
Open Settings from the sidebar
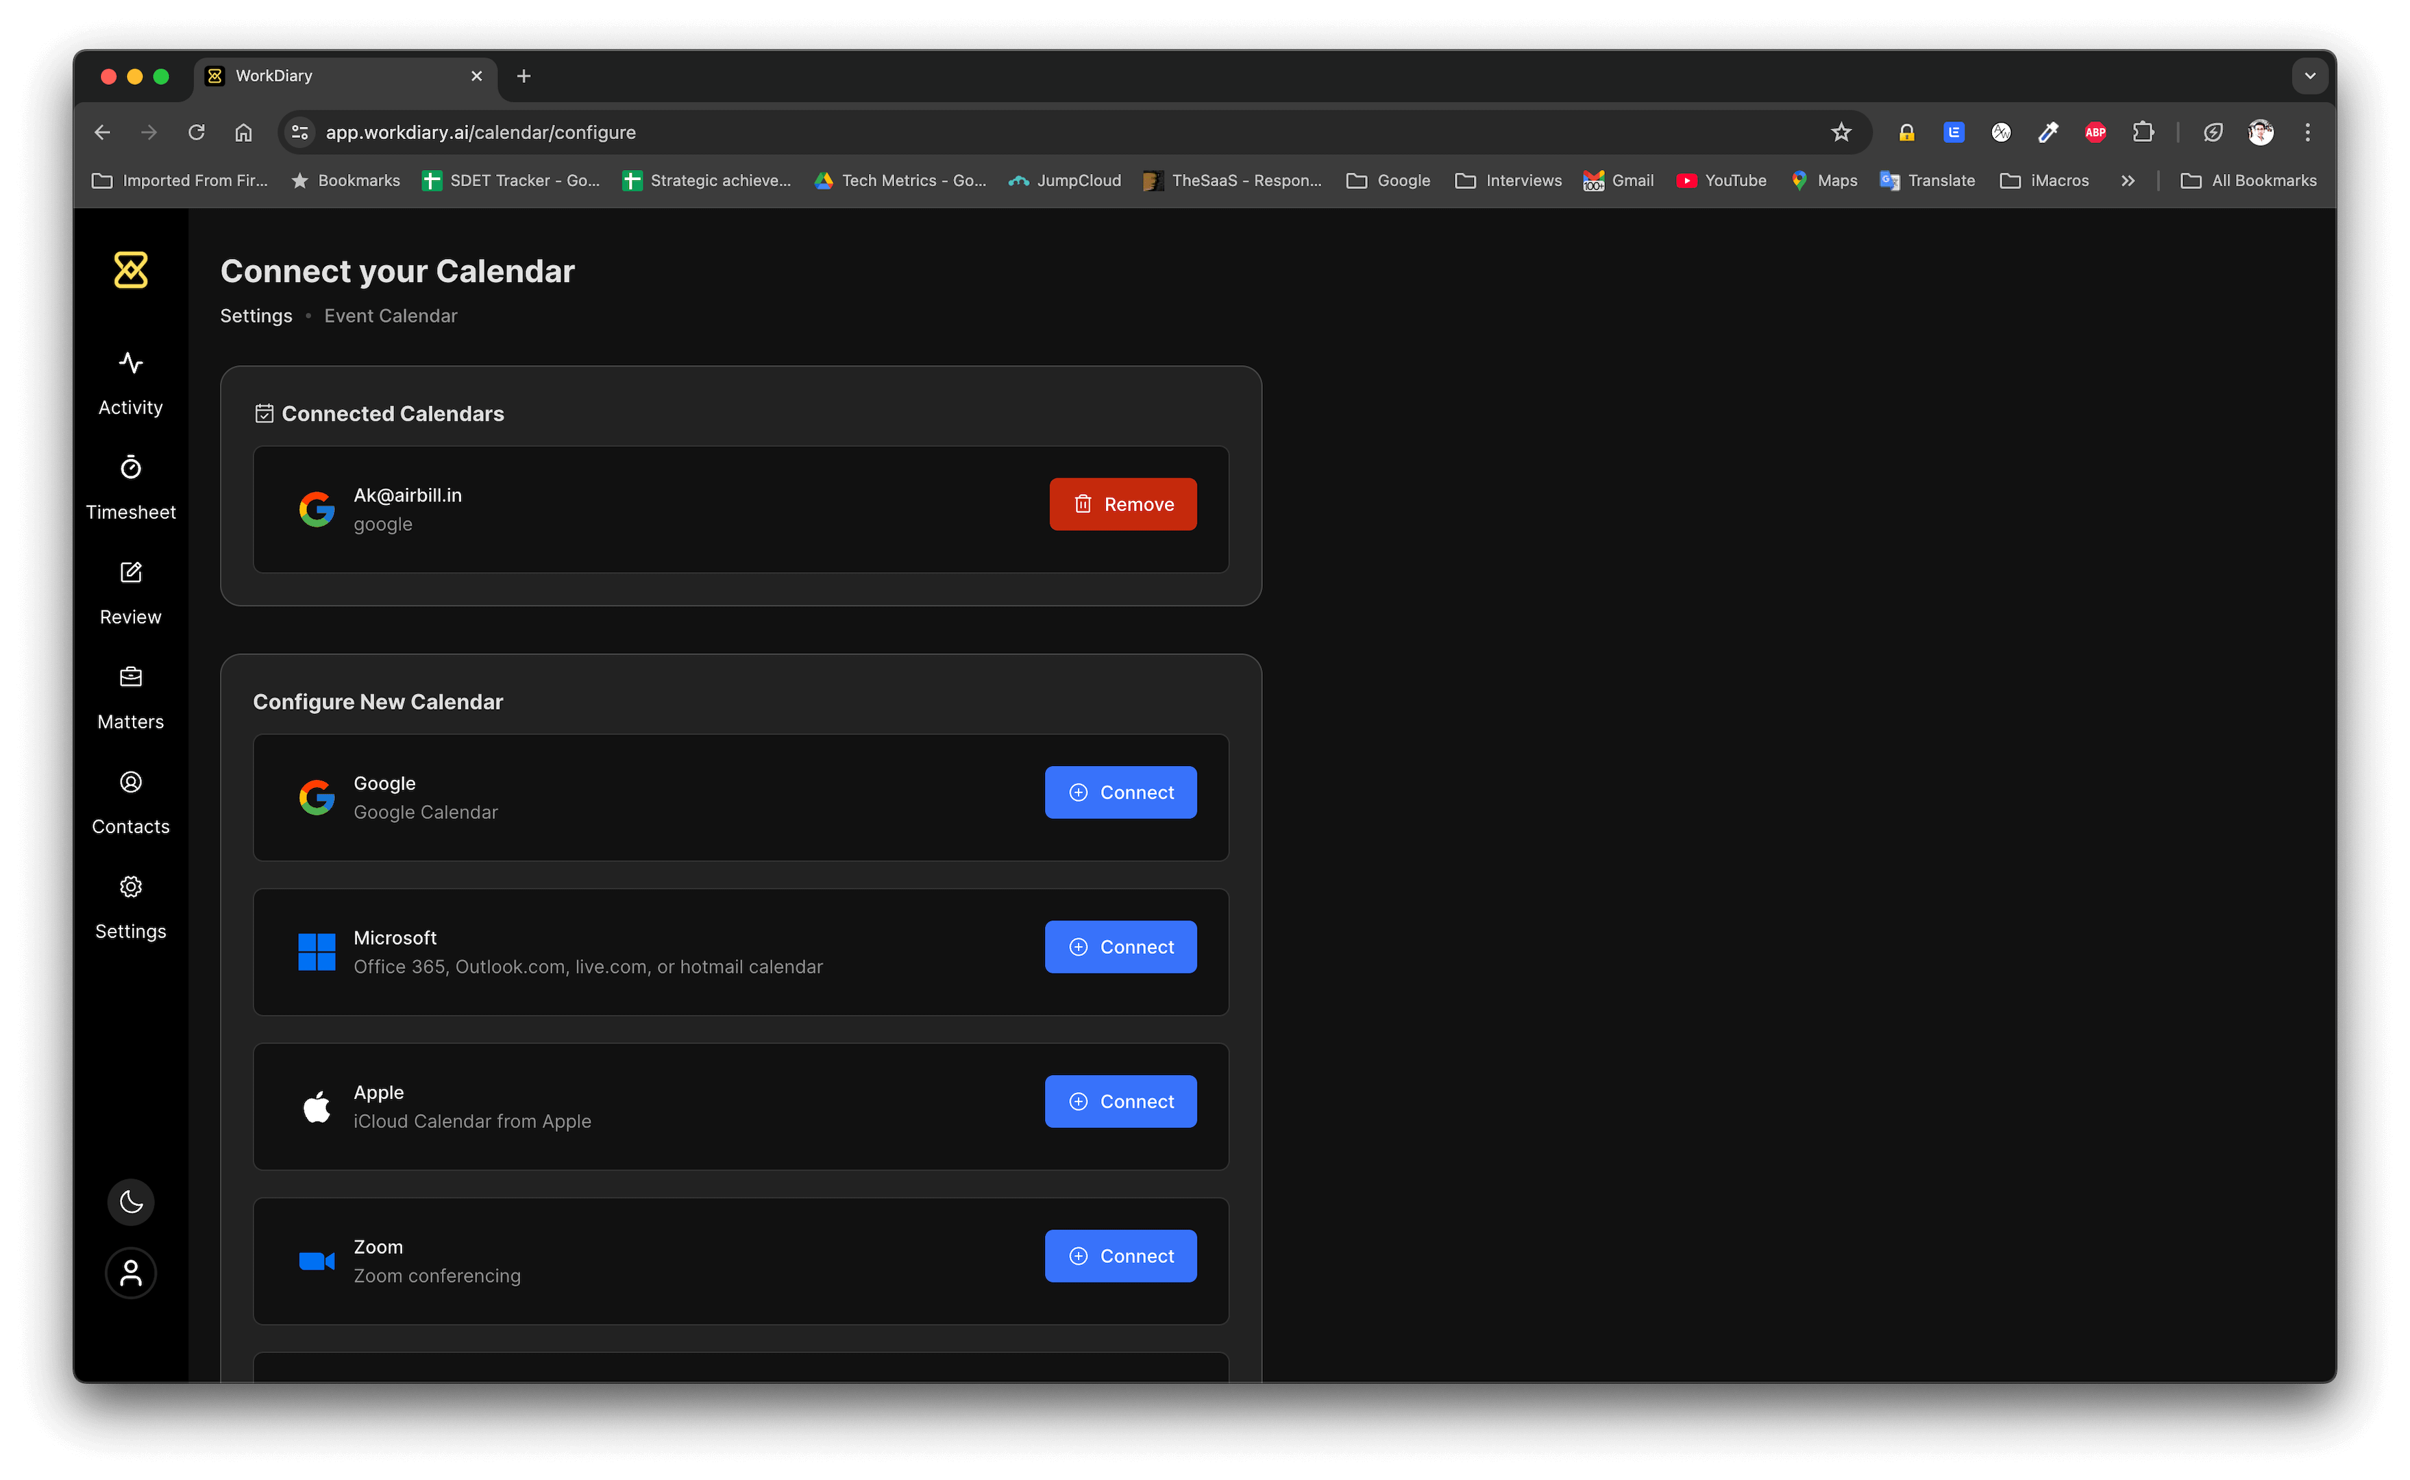point(130,907)
